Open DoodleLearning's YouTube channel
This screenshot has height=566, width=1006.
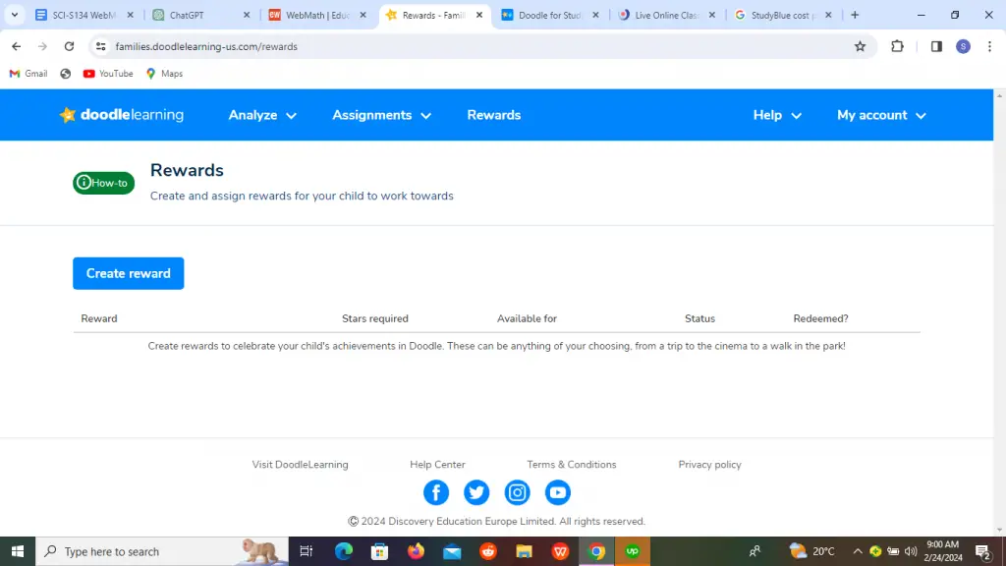coord(557,492)
